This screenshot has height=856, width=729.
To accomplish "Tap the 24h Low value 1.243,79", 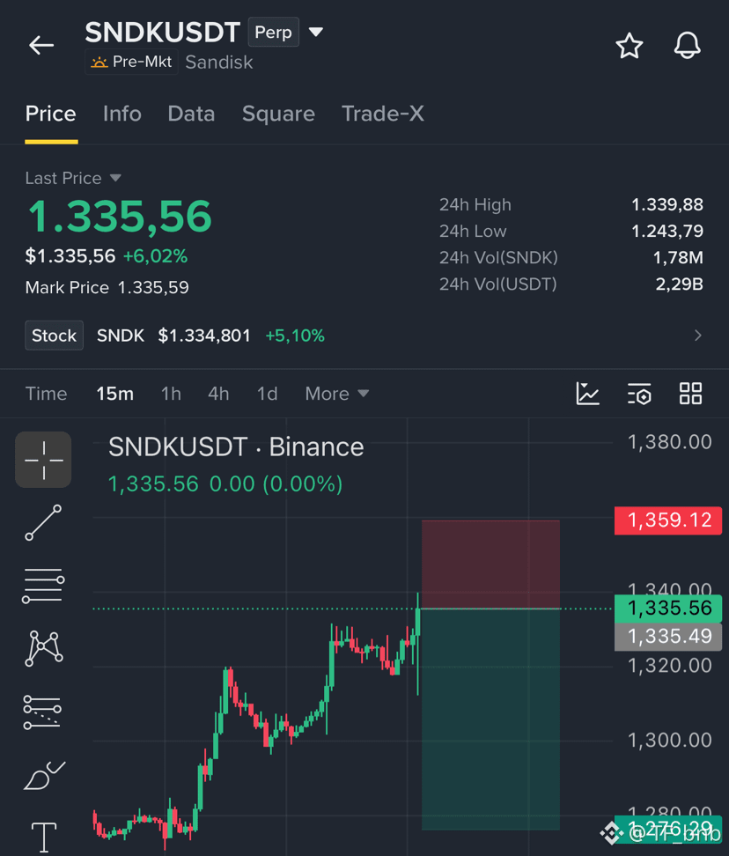I will [x=666, y=231].
